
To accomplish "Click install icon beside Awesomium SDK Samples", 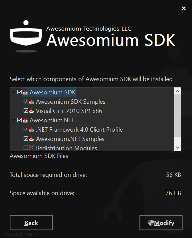I will [x=31, y=101].
